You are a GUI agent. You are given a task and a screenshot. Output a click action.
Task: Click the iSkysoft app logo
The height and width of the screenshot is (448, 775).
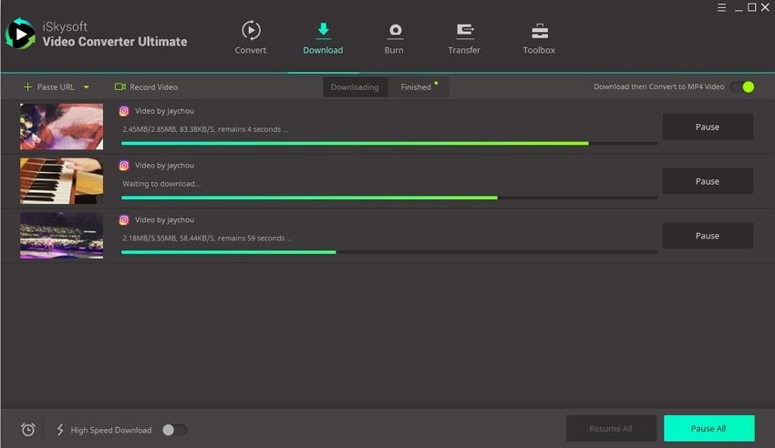(x=19, y=34)
